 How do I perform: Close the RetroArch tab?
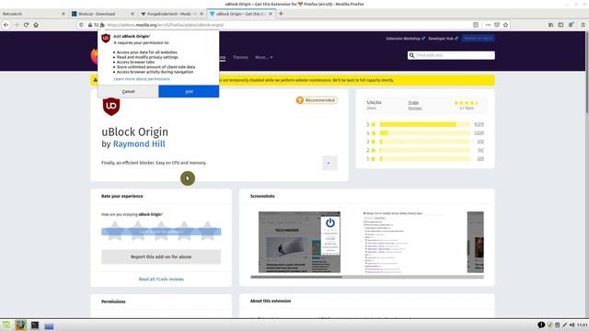point(64,14)
